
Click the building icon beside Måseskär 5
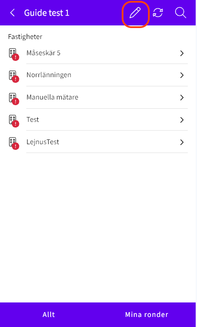(14, 54)
